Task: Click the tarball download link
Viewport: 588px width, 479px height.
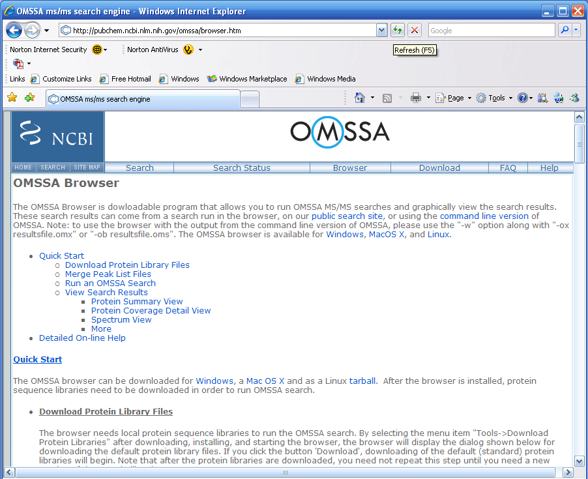Action: click(x=362, y=381)
